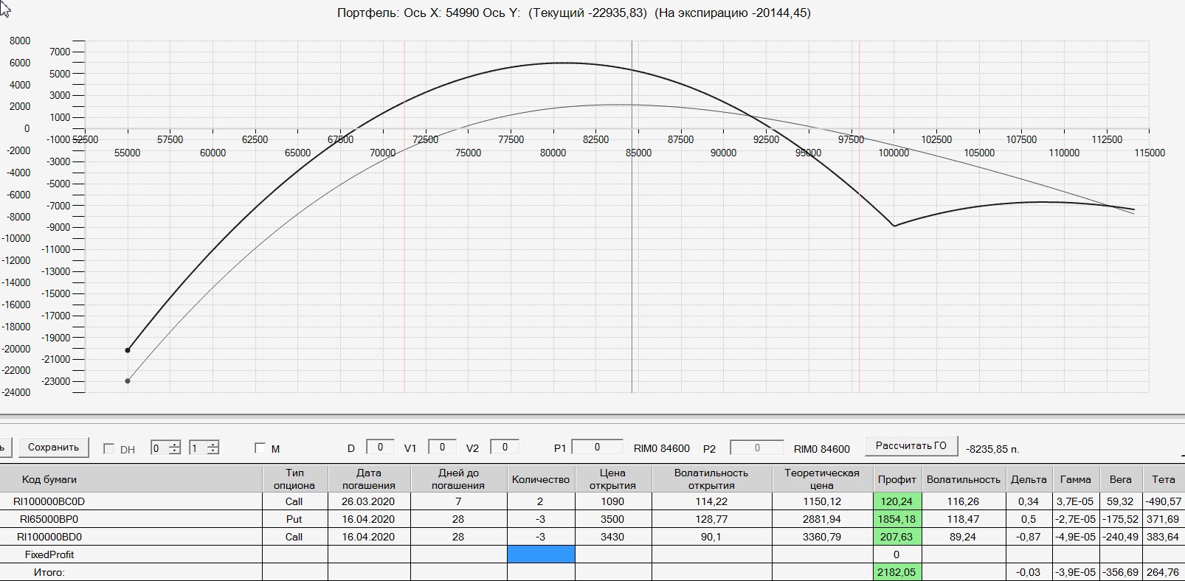Click the opening volatility cell 128,77

point(711,519)
